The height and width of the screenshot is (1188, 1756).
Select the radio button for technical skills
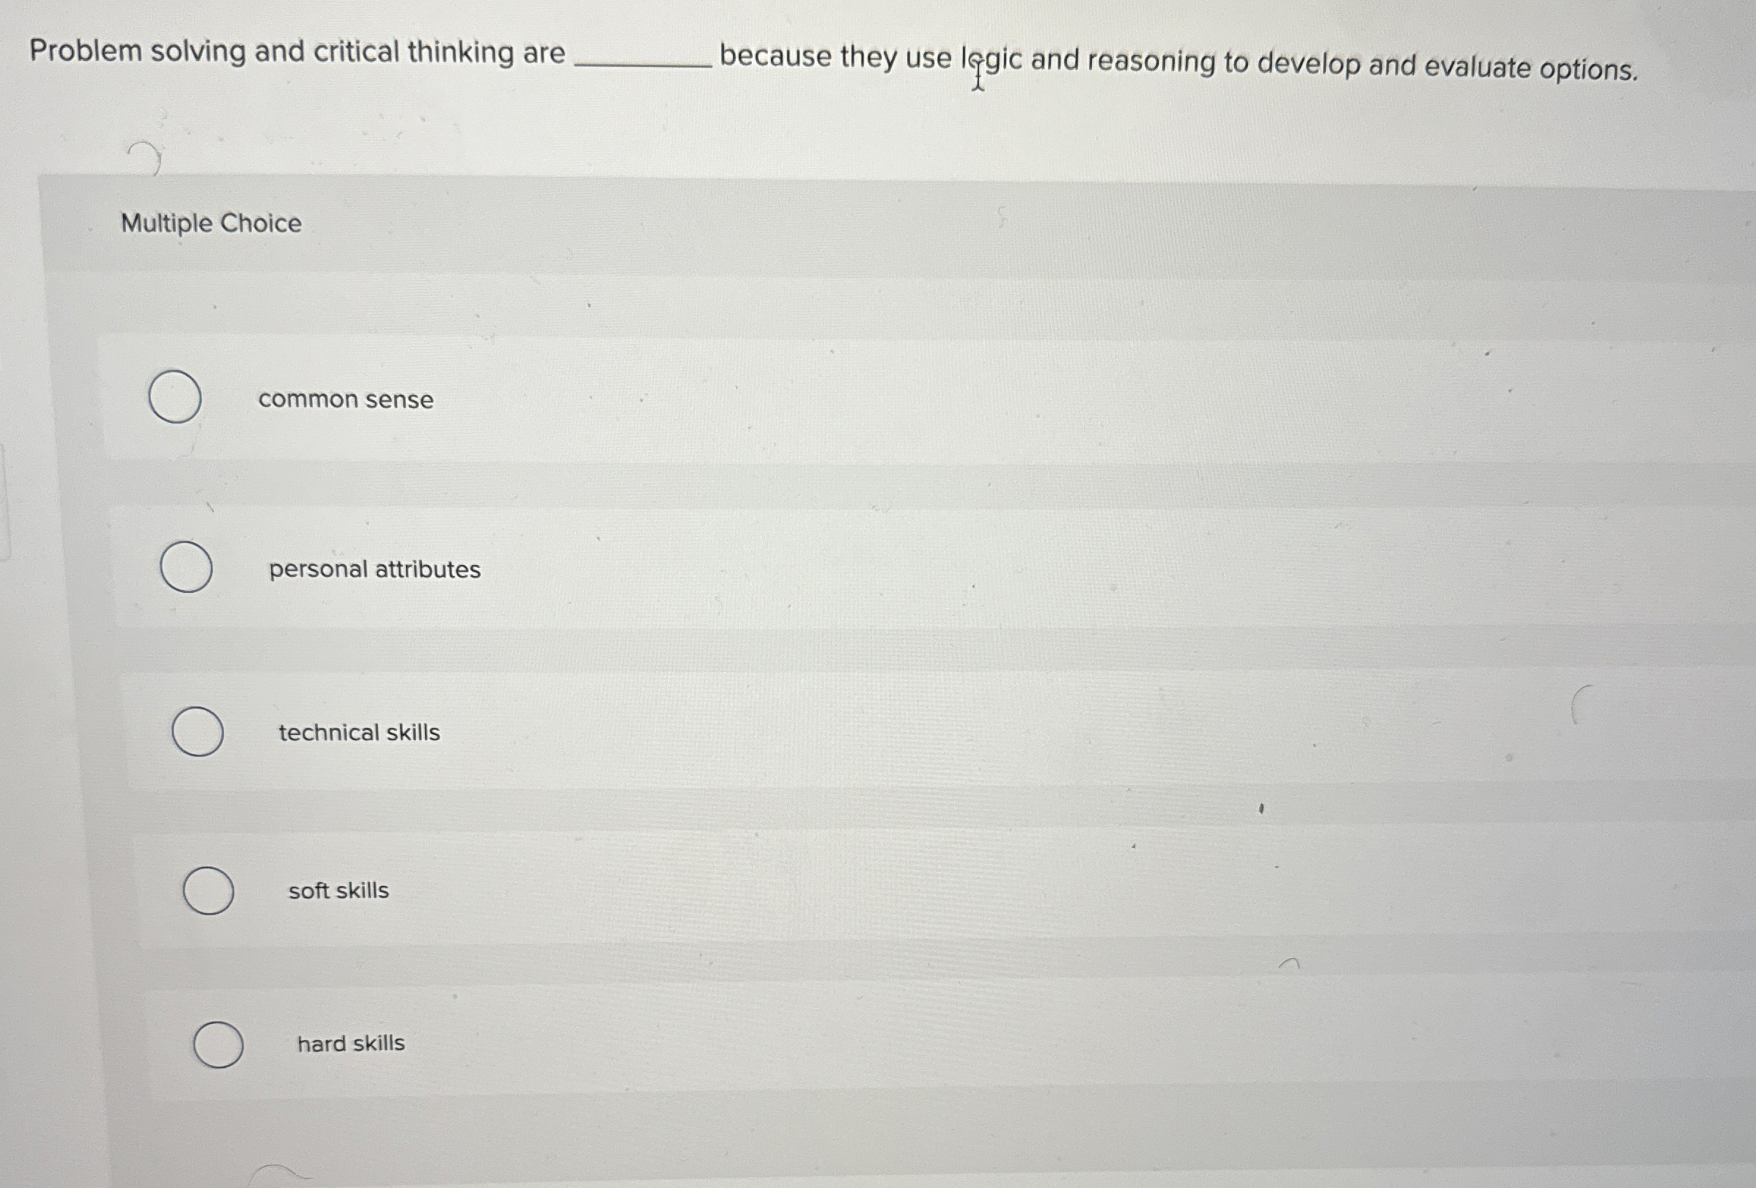click(x=198, y=732)
